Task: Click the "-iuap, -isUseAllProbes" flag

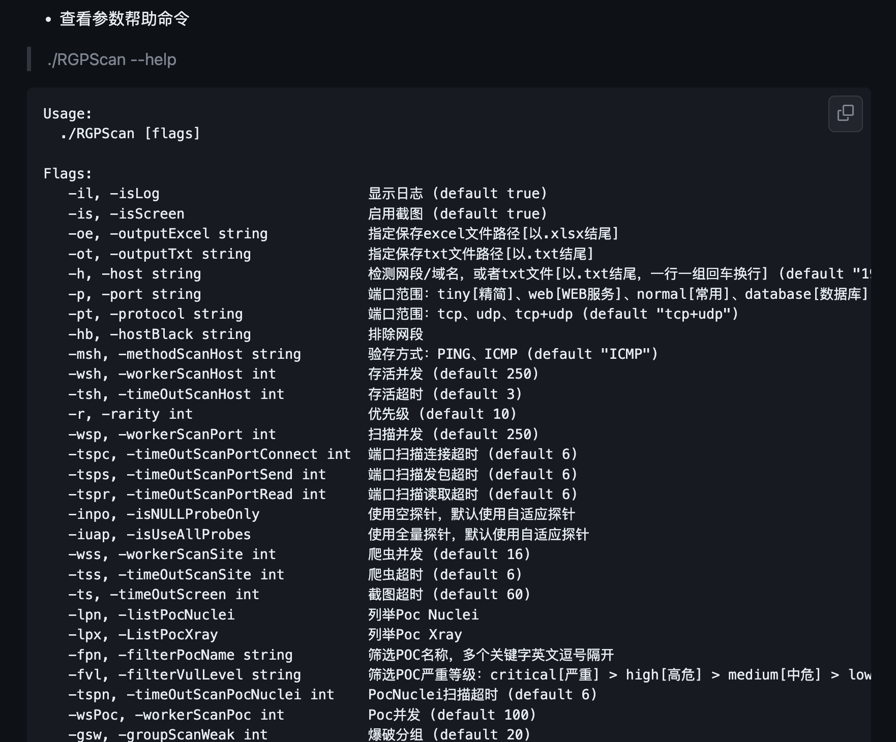Action: (160, 535)
